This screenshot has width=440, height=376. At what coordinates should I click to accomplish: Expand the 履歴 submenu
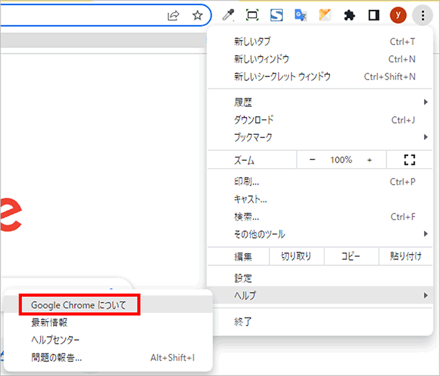point(320,102)
